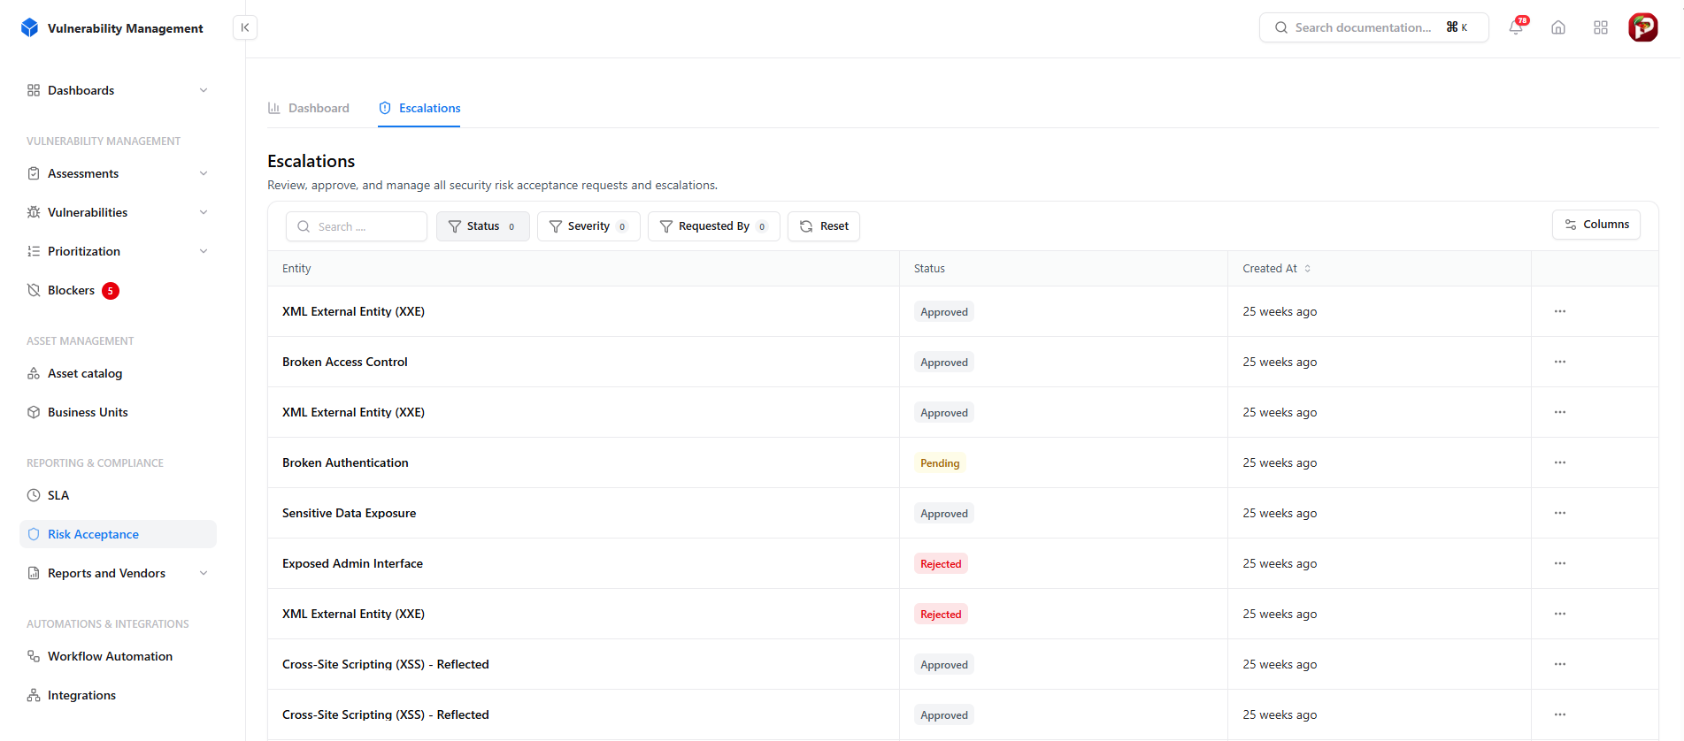Sort by Created At column
The height and width of the screenshot is (741, 1684).
[1277, 269]
